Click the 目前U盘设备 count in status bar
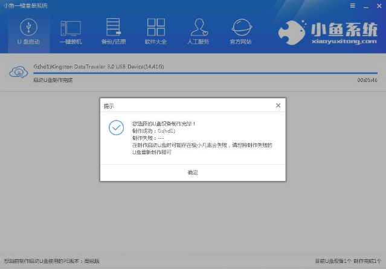Viewport: 386px width, 269px height. point(331,261)
